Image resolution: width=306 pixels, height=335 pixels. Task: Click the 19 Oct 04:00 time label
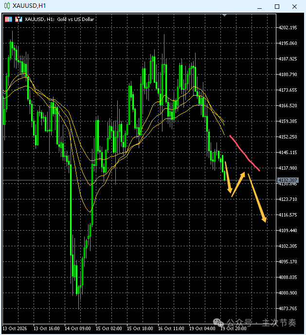pos(202,328)
